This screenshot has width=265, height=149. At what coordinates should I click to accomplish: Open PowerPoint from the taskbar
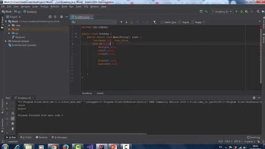coord(114,147)
